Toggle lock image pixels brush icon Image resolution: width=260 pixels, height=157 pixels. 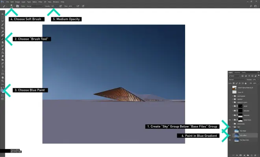coord(237,83)
